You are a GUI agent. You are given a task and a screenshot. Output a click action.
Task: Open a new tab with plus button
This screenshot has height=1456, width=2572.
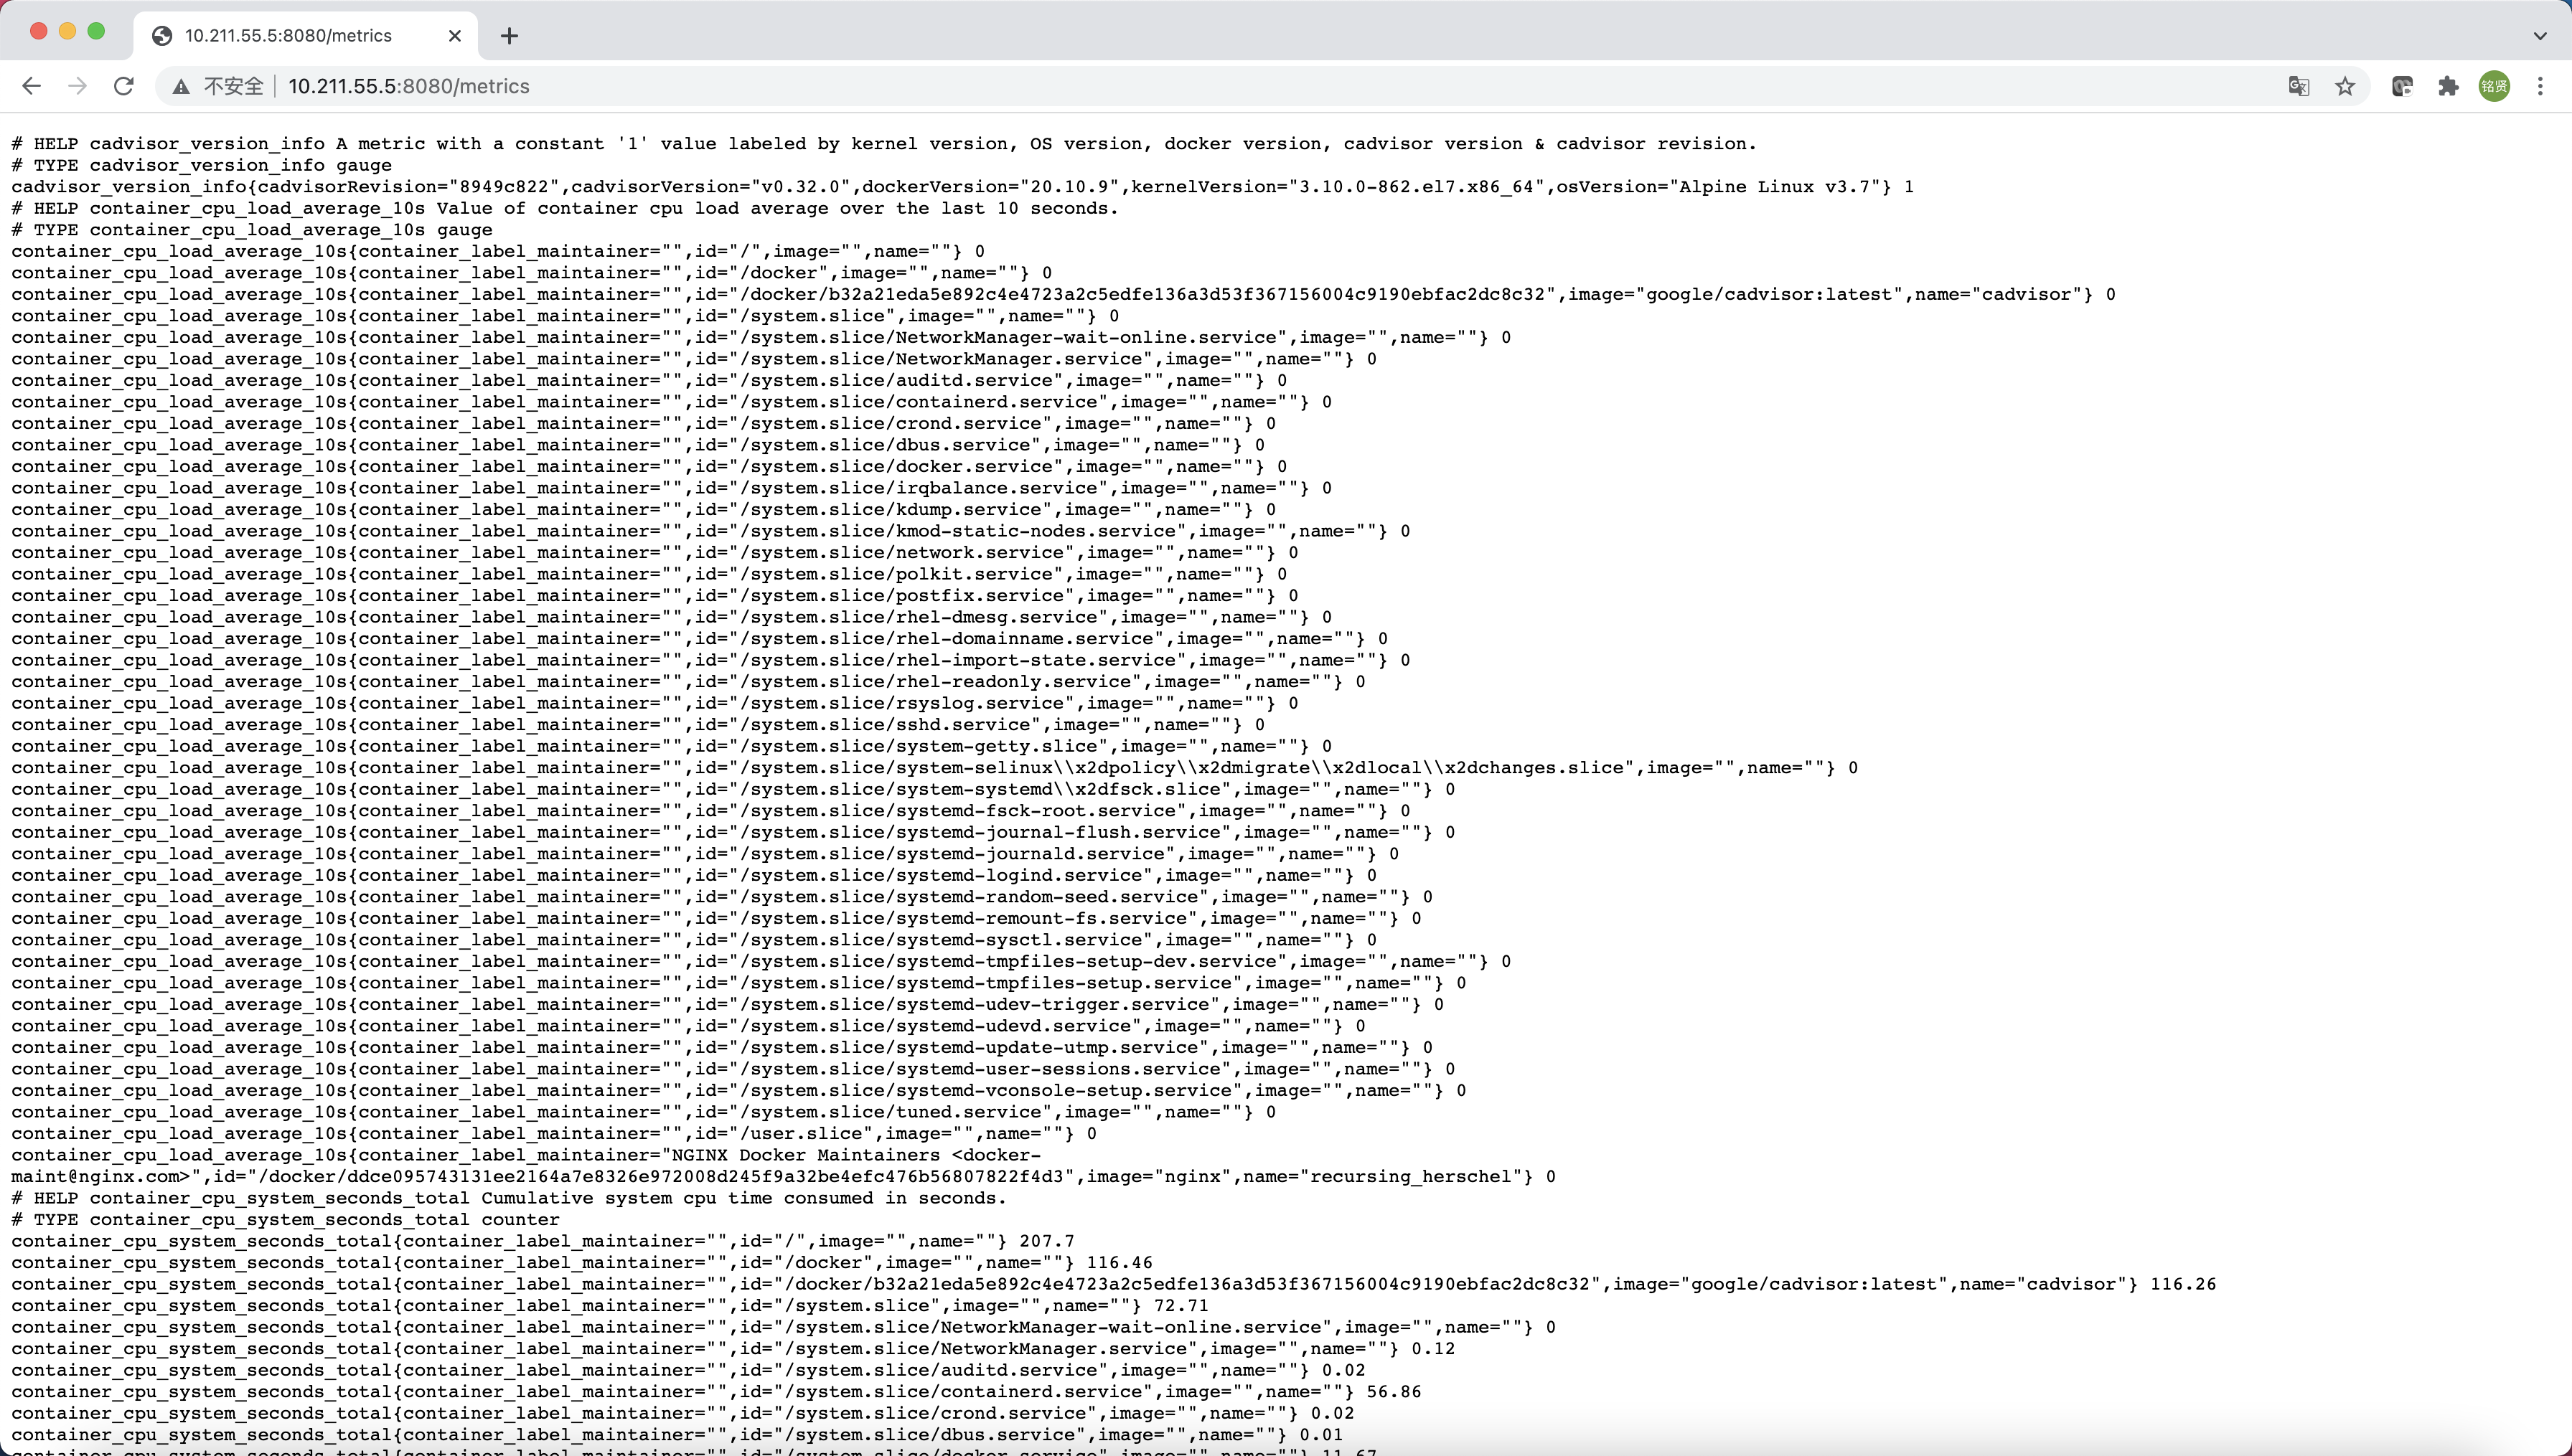tap(510, 36)
